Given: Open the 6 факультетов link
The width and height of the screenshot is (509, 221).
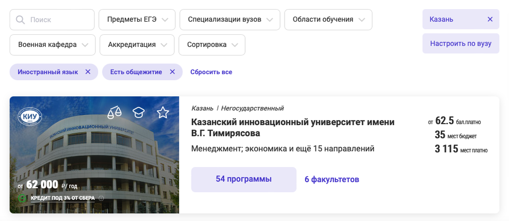Looking at the screenshot, I should [332, 180].
